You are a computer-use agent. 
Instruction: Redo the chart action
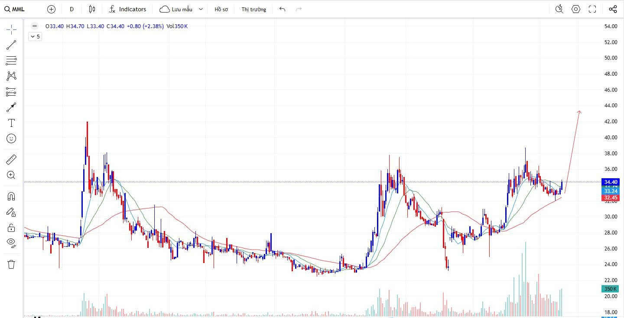coord(299,9)
